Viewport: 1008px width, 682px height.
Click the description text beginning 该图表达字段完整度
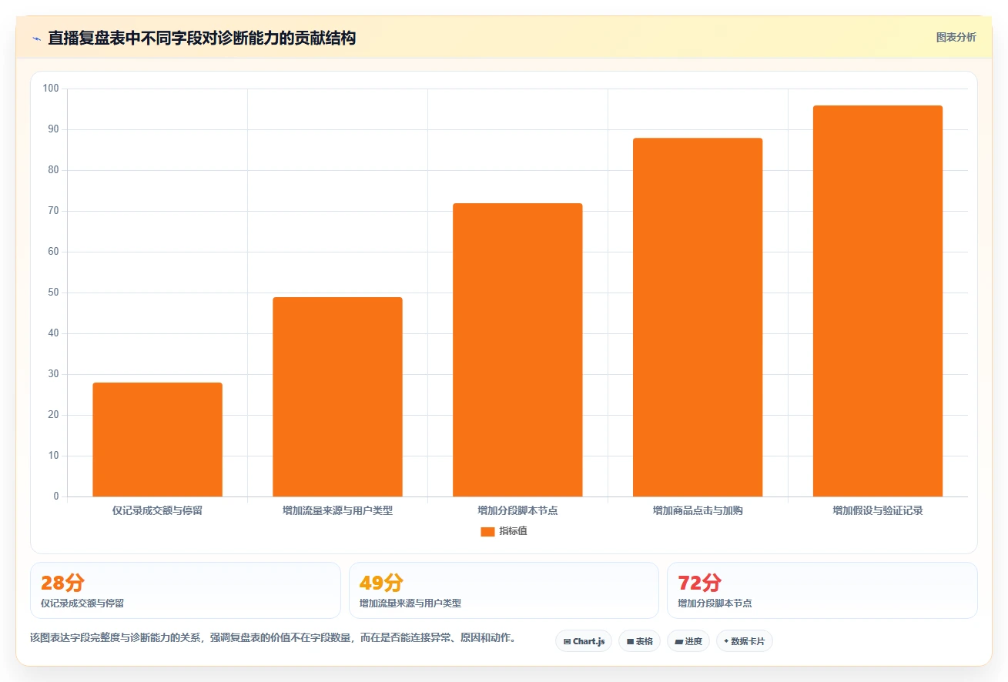click(x=273, y=638)
